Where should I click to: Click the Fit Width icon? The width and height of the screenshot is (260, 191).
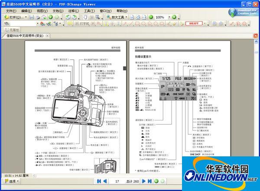[144, 17]
